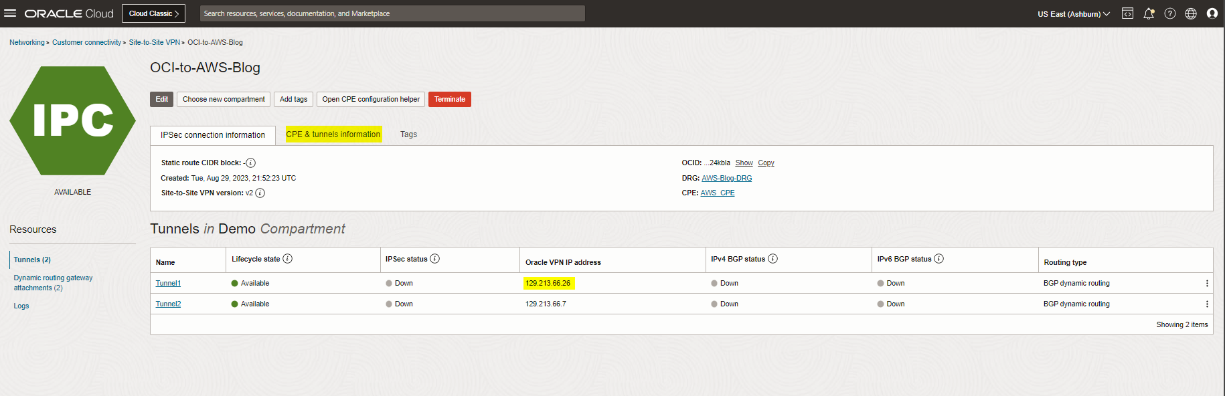1225x396 pixels.
Task: Switch to CPE & tunnels information tab
Action: coord(333,134)
